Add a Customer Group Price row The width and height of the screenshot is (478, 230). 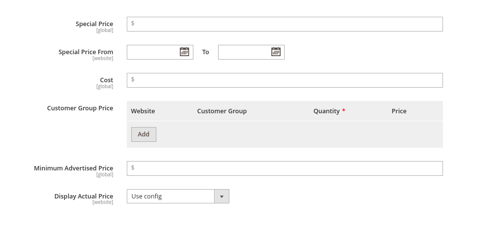point(144,134)
